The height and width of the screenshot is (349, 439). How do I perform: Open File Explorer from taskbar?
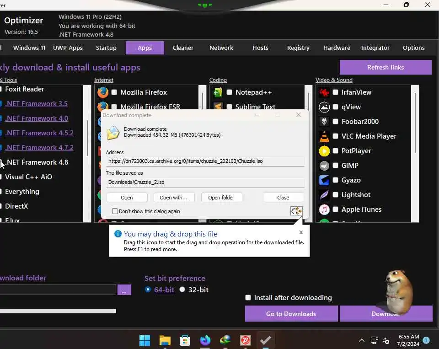click(165, 340)
